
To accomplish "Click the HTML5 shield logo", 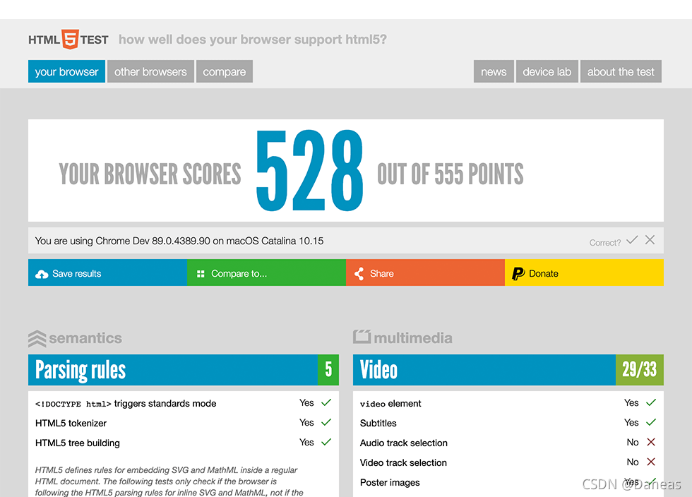I will tap(70, 40).
